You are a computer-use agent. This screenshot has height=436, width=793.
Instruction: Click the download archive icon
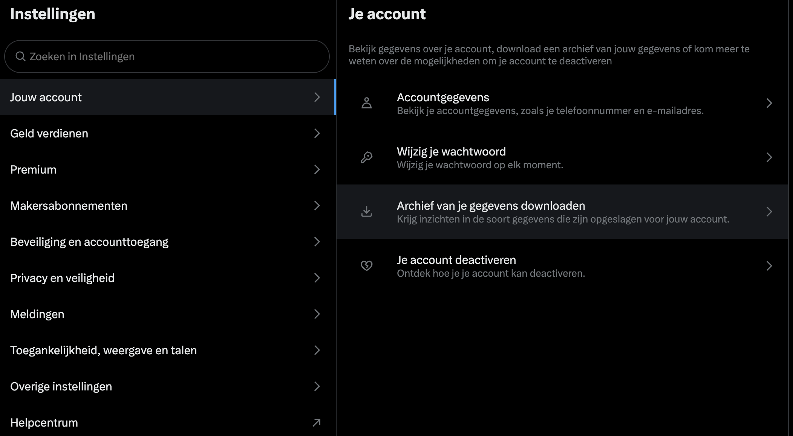point(366,212)
